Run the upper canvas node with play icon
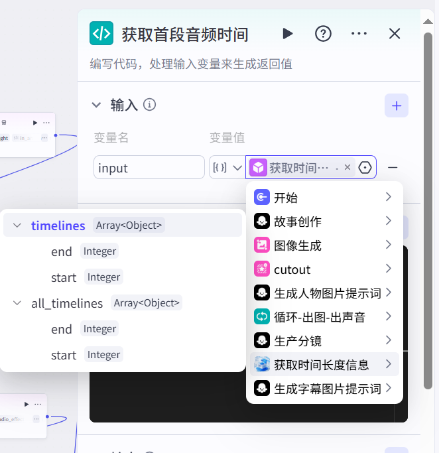 click(35, 123)
